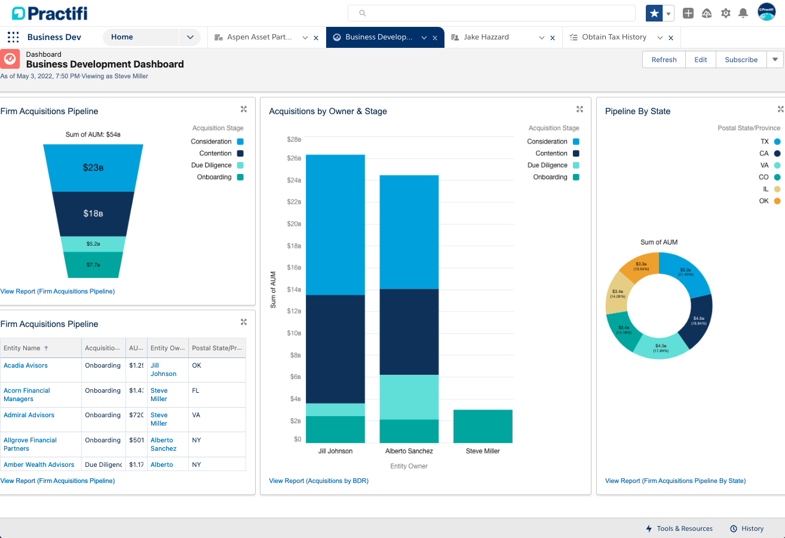Open the Setup gear icon
Viewport: 785px width, 538px height.
tap(725, 13)
